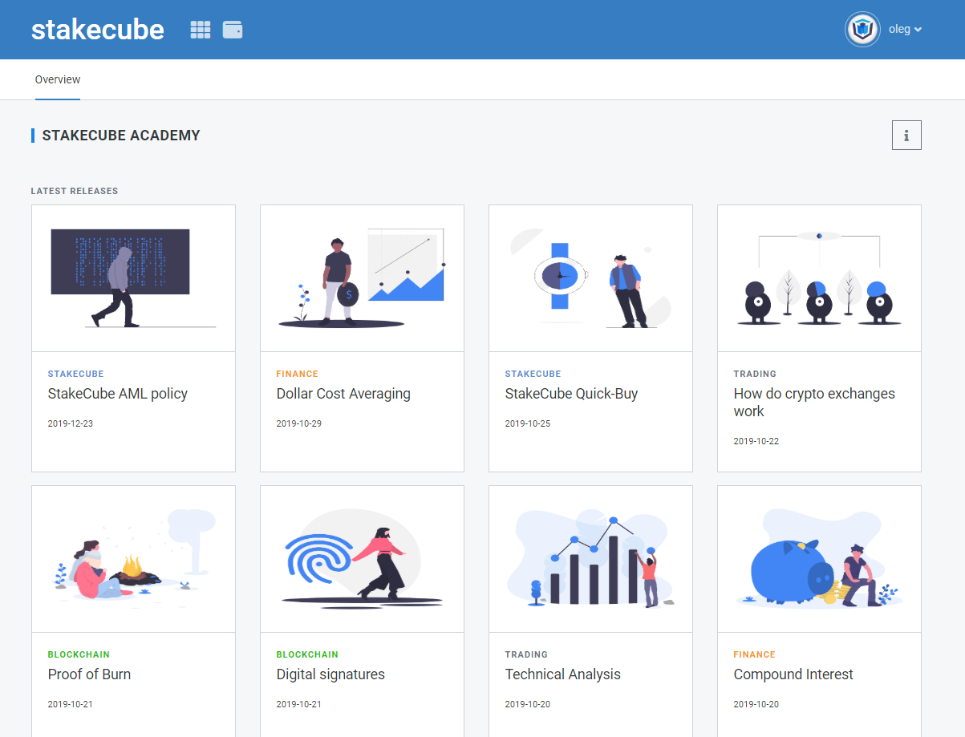Screen dimensions: 965x737
Task: Click the stakecube logo
Action: (x=98, y=30)
